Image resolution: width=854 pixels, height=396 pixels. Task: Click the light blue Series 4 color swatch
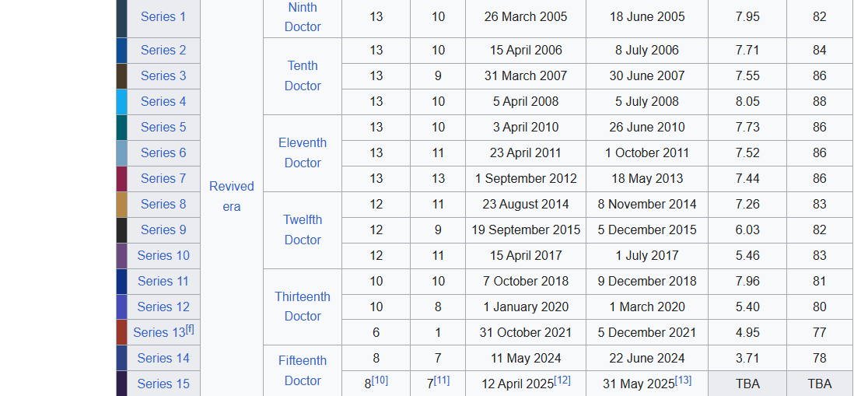point(121,102)
